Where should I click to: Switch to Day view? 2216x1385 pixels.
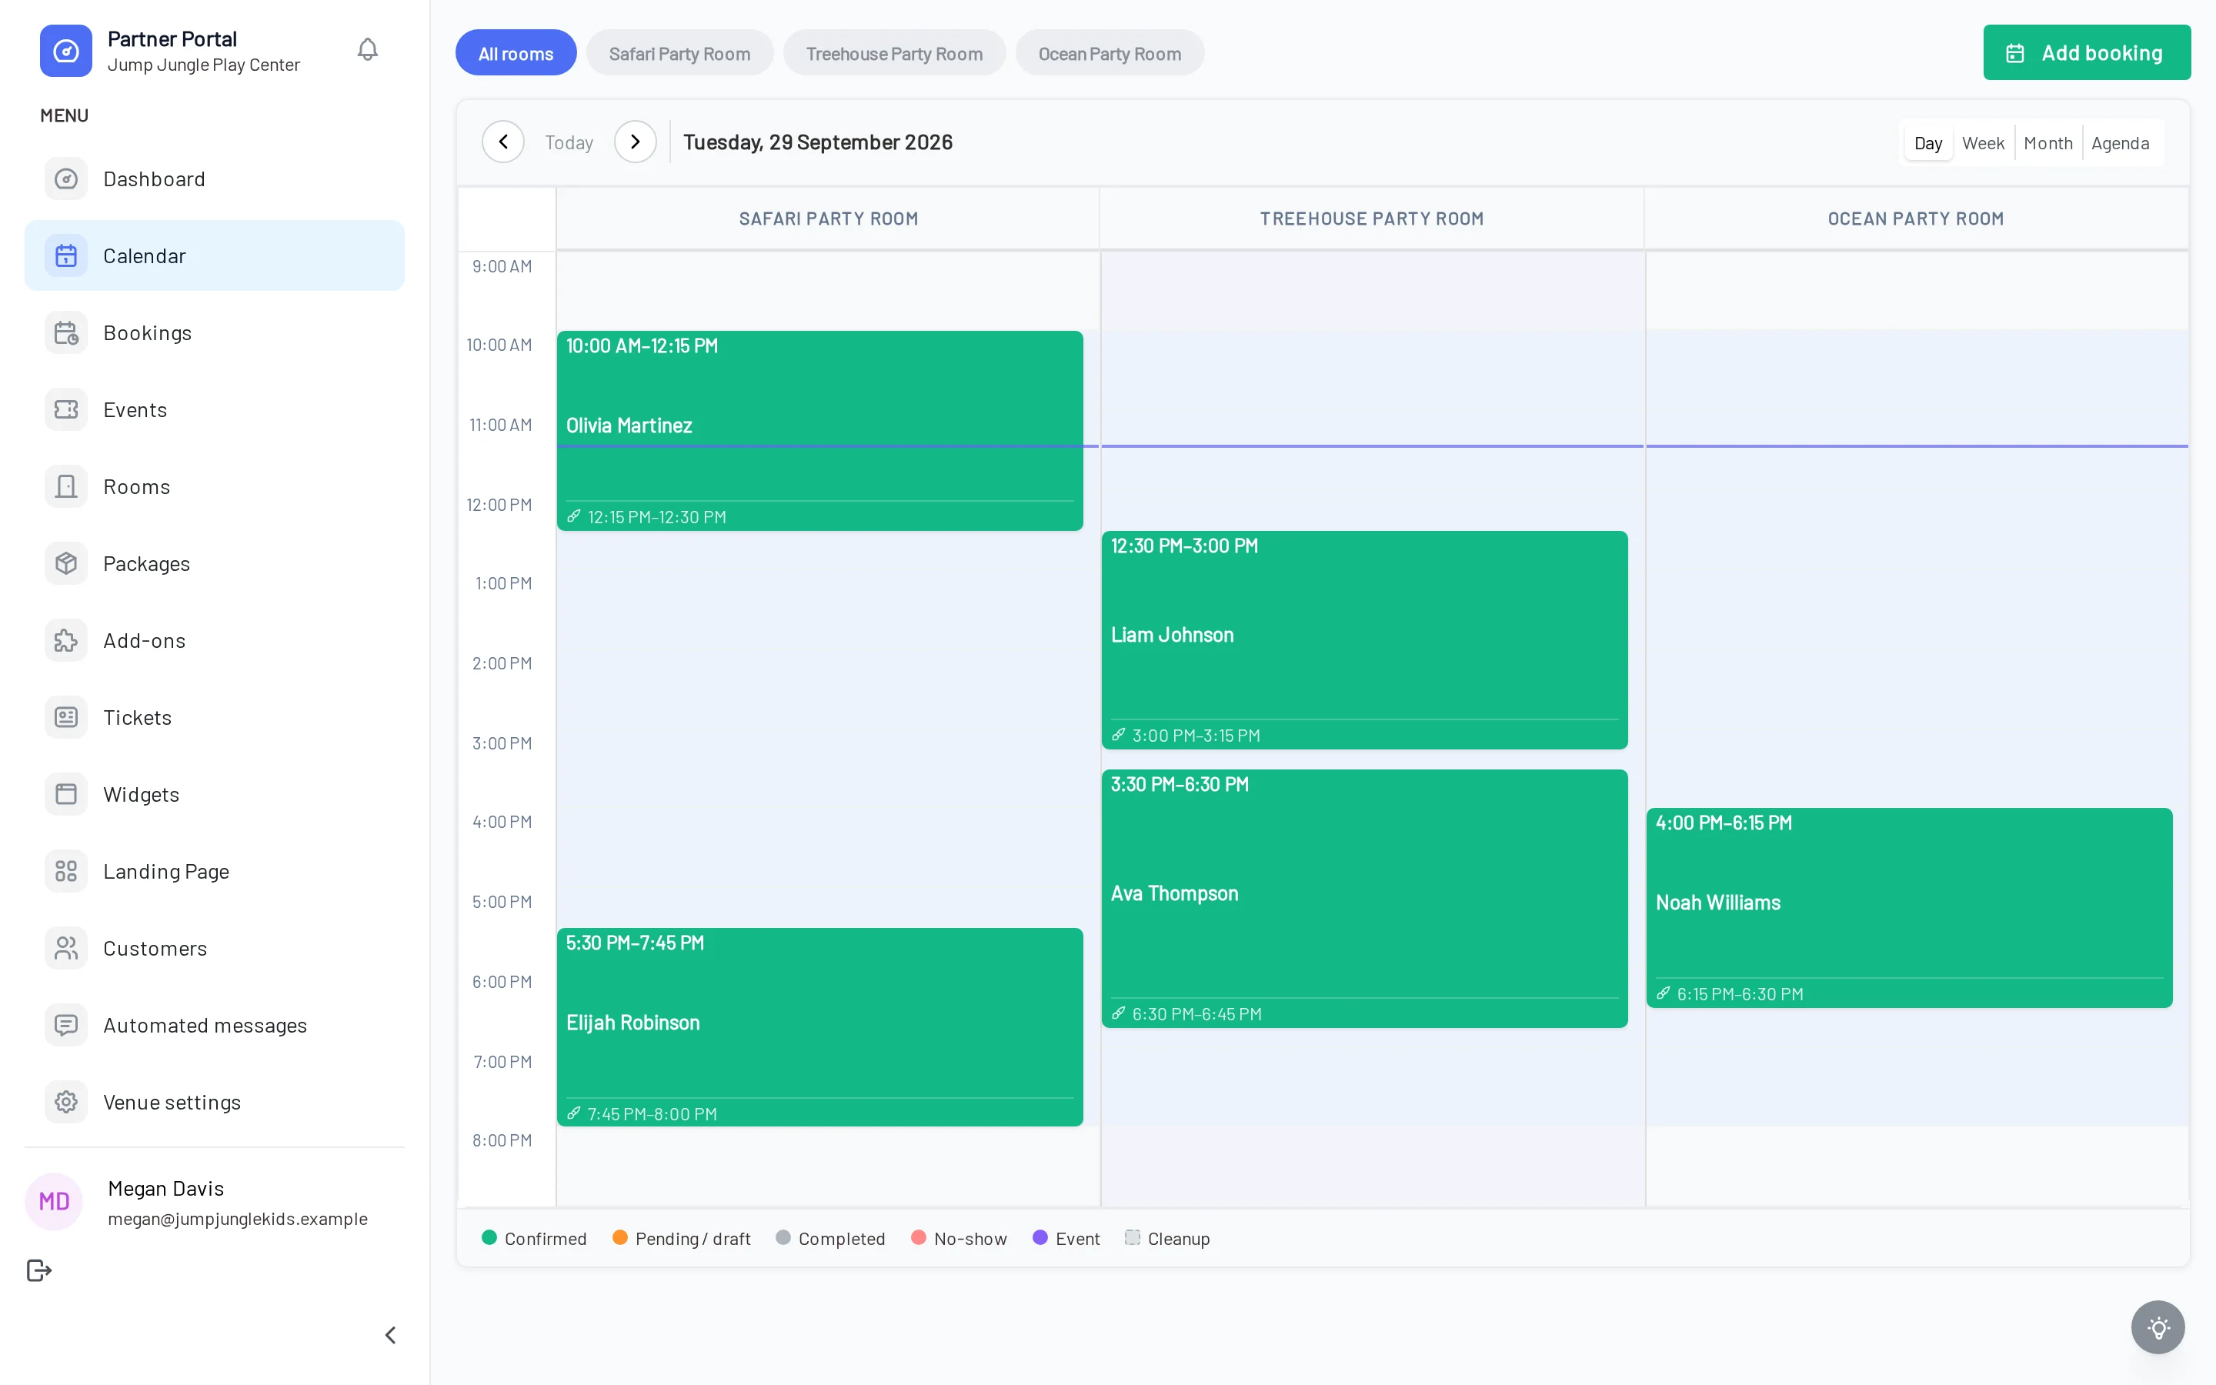tap(1927, 143)
